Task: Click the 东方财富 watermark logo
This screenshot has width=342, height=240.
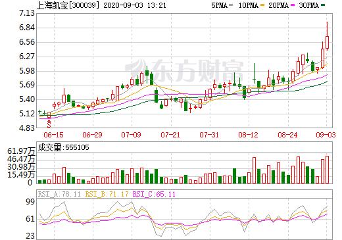Action: click(184, 70)
